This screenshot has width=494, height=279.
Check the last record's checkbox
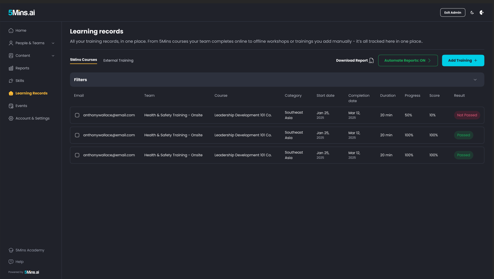tap(77, 155)
